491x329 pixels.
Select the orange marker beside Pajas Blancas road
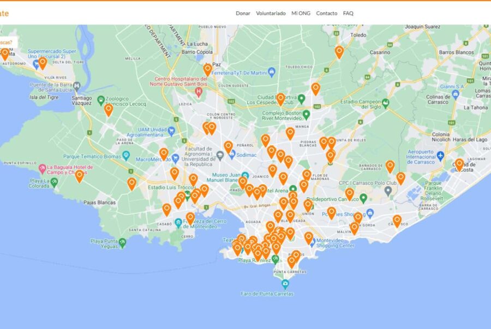coord(131,183)
